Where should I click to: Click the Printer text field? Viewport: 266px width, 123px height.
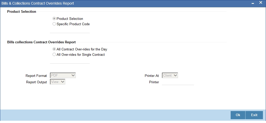[x=178, y=82]
